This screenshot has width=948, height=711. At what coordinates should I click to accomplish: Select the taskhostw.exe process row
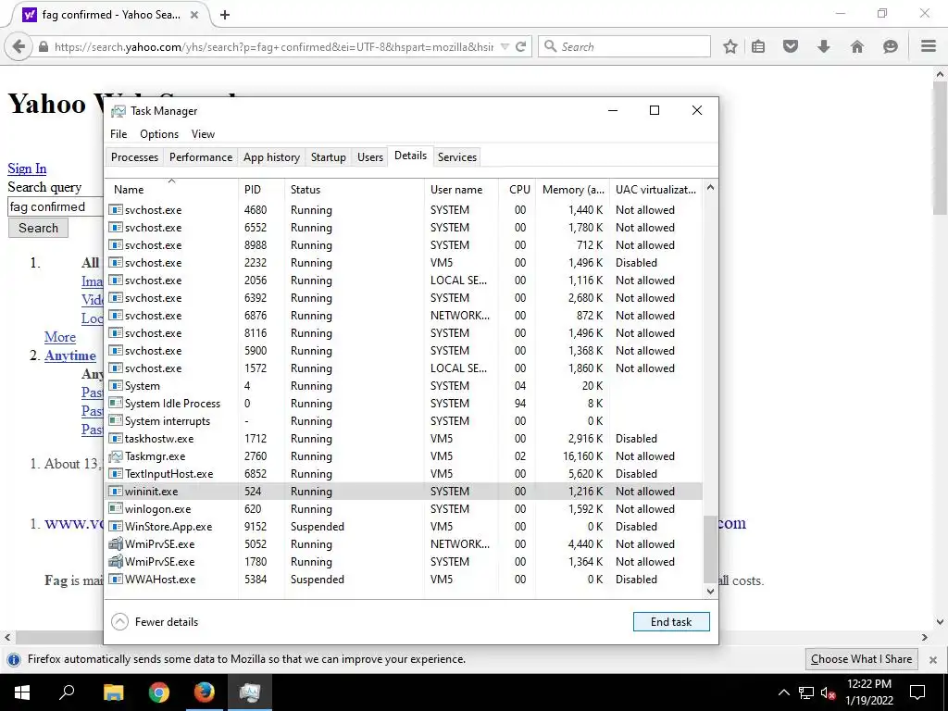404,438
